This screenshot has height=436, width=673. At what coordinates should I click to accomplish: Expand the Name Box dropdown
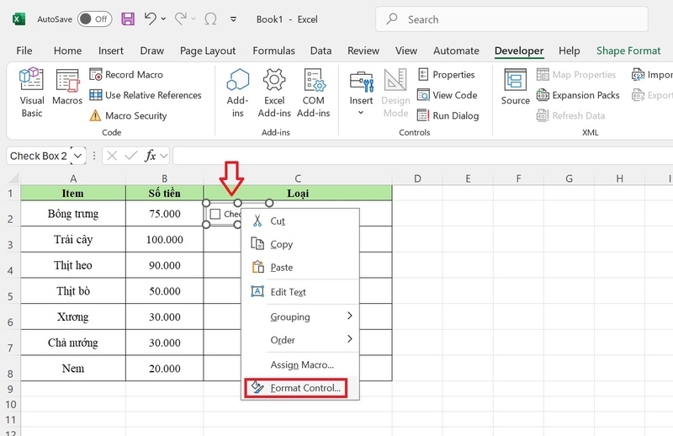(77, 156)
